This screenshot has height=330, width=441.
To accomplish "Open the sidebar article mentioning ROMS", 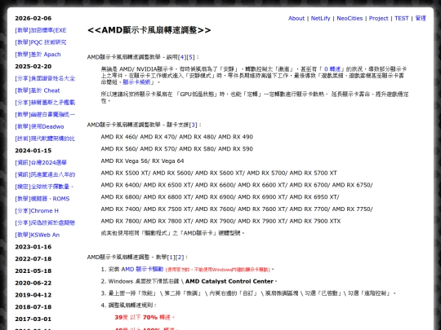I will [x=42, y=199].
